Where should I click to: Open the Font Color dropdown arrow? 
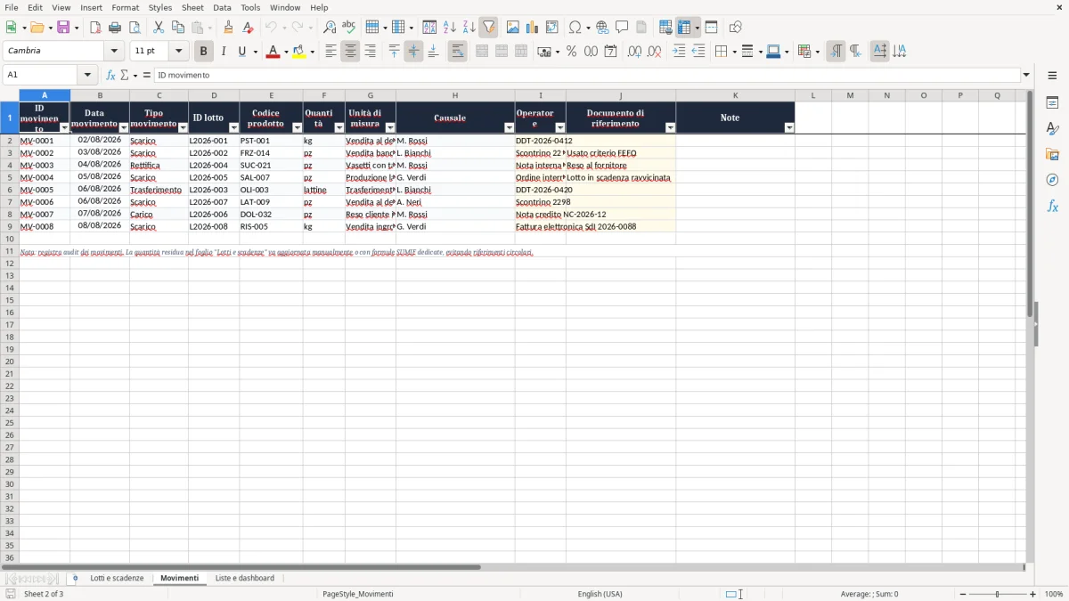[x=284, y=52]
